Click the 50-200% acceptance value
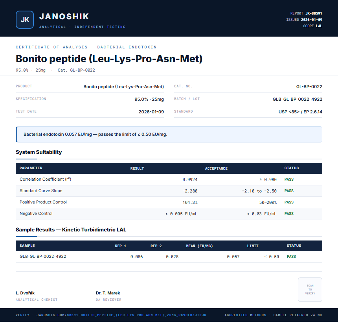The height and width of the screenshot is (333, 338). tap(268, 202)
